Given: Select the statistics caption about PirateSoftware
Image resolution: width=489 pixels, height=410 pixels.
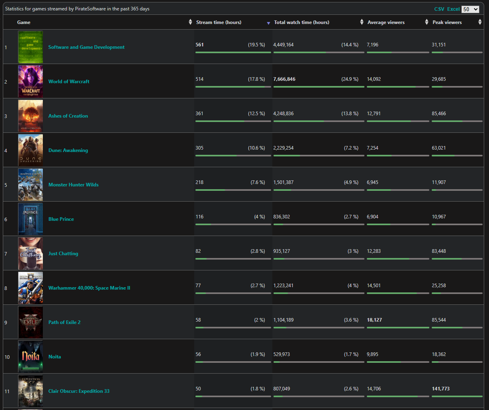Looking at the screenshot, I should (77, 9).
